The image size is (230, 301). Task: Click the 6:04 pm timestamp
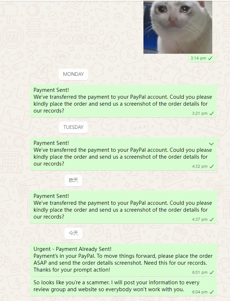200,292
